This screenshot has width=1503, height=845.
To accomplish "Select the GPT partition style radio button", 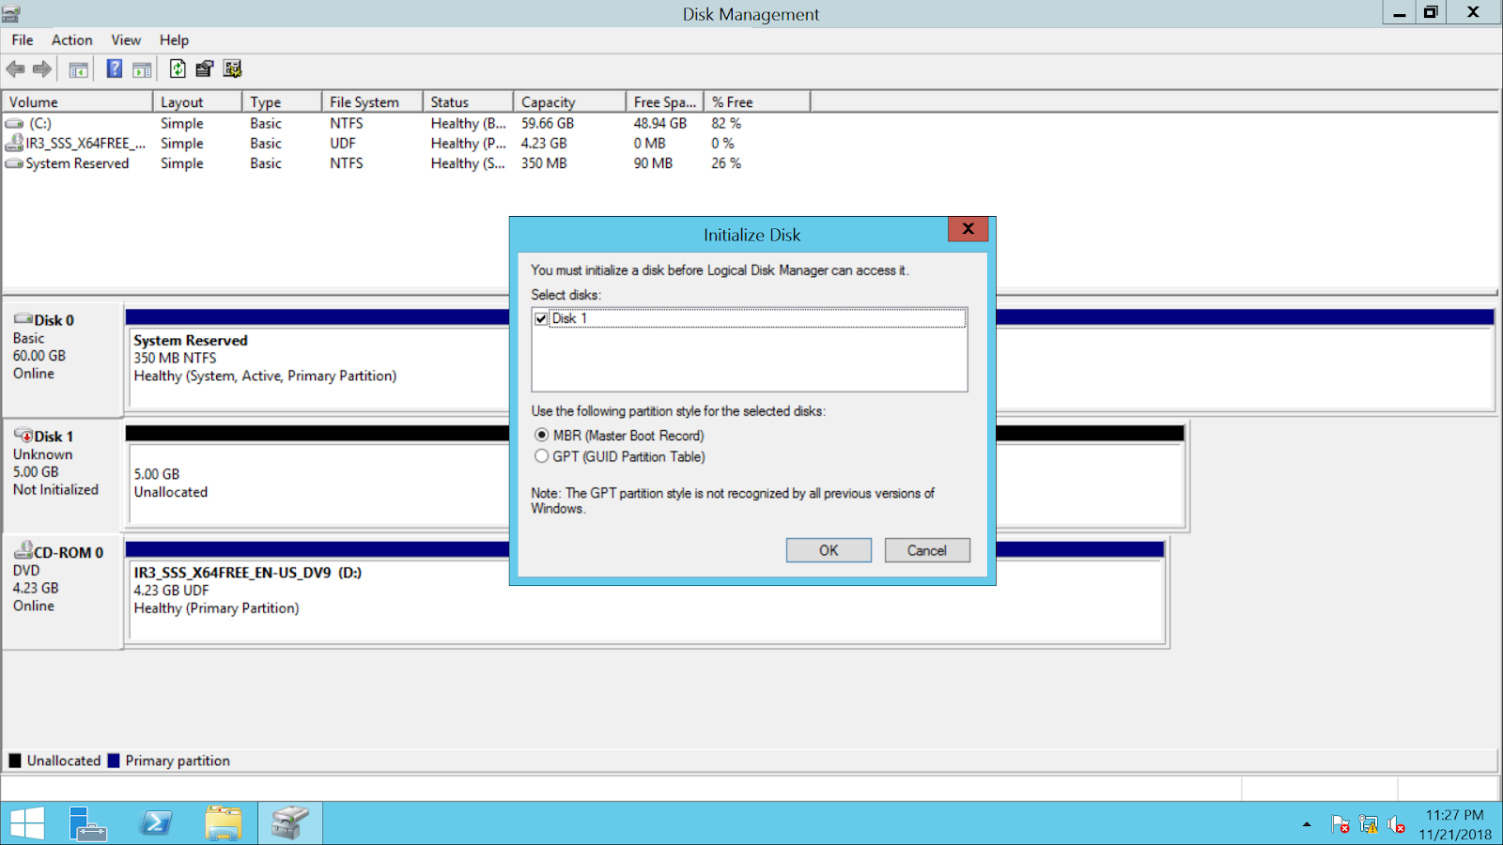I will click(542, 456).
